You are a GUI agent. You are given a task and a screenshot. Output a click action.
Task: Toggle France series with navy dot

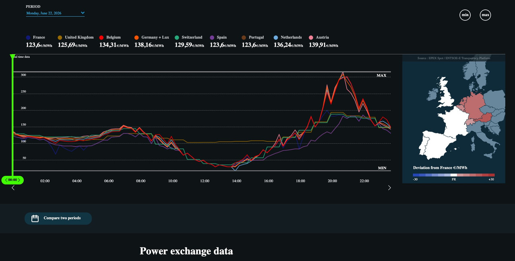coord(28,37)
